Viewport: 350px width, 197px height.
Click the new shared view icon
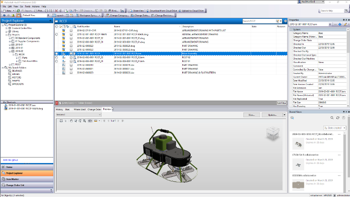(x=292, y=118)
